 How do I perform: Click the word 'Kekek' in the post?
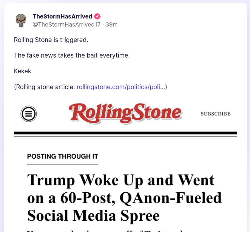point(23,71)
